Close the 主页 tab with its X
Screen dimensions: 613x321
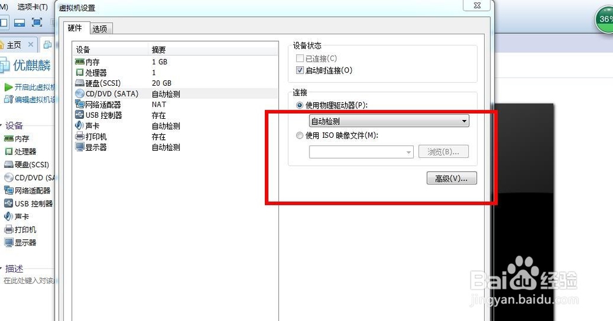[x=31, y=45]
